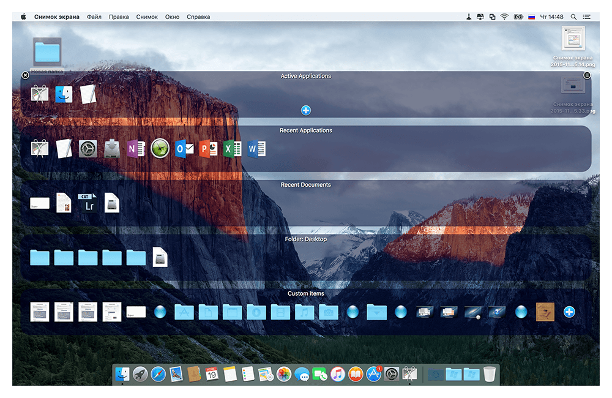The image size is (612, 398).
Task: Open the galaxy wallpaper thumbnail in Custom Items
Action: (x=473, y=312)
